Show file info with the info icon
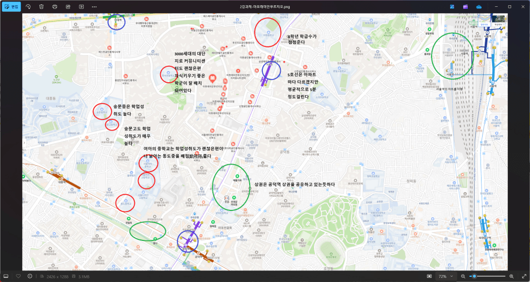 pyautogui.click(x=30, y=276)
